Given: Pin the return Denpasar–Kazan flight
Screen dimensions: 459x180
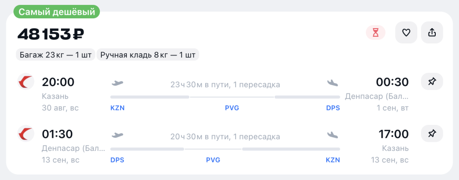Looking at the screenshot, I should coord(432,134).
